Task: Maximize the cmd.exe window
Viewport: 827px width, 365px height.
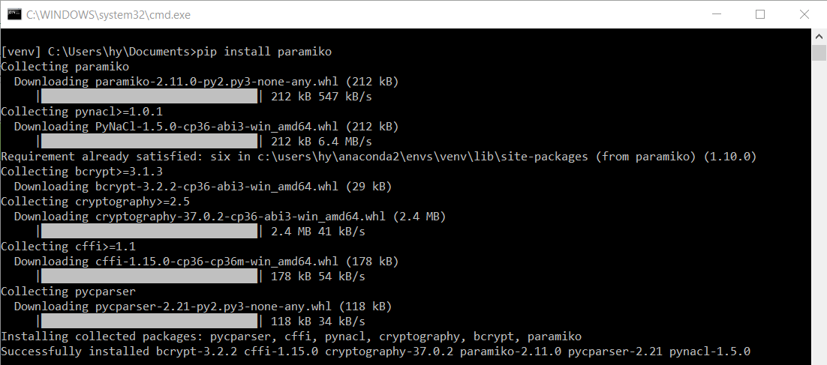Action: click(x=760, y=14)
